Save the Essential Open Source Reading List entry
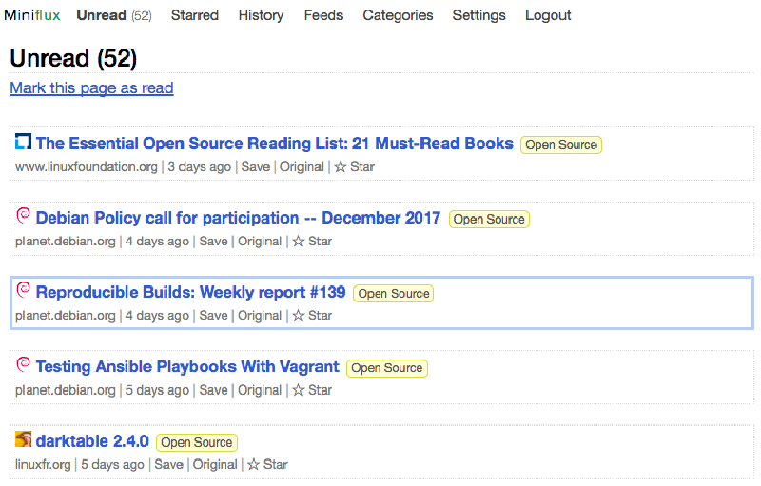 point(255,166)
